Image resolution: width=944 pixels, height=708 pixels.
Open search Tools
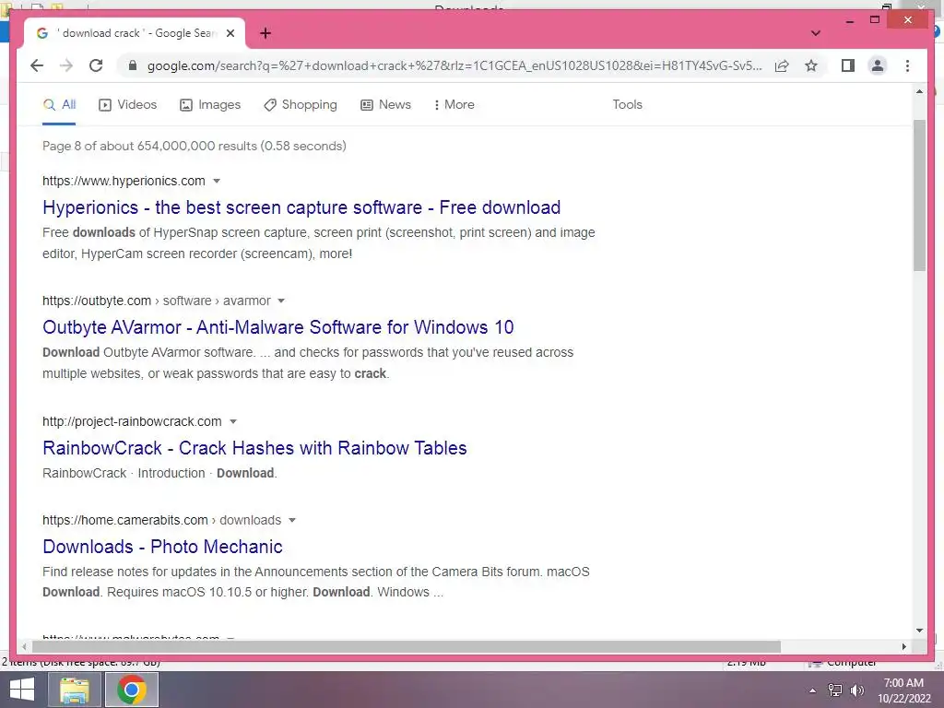click(x=627, y=105)
